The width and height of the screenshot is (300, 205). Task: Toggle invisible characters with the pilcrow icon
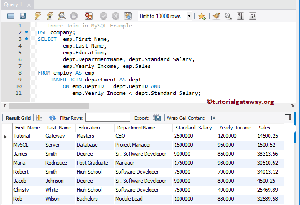tap(241, 16)
